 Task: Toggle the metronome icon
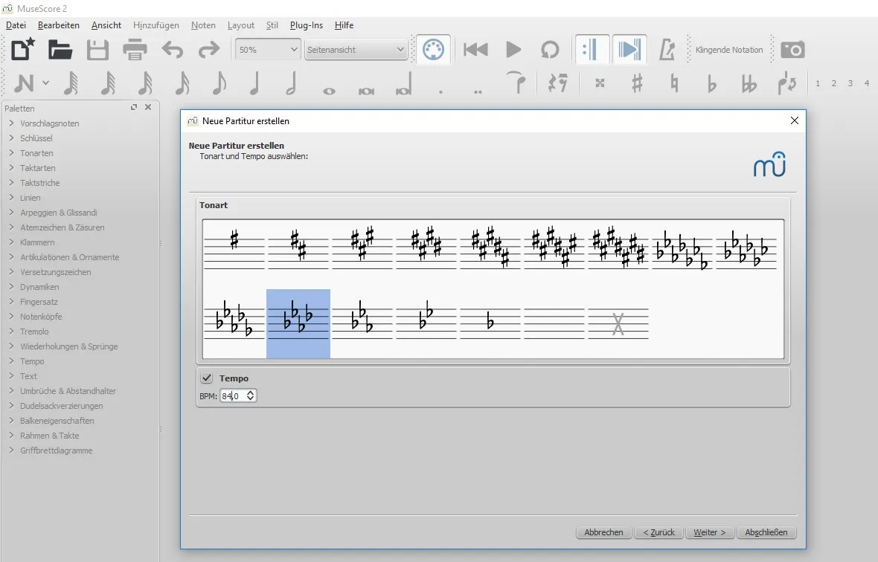(x=667, y=50)
